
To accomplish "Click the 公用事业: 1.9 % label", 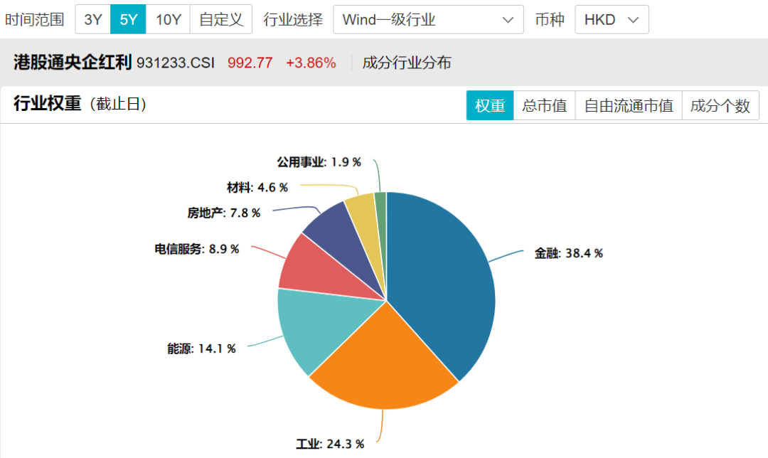I will 319,162.
